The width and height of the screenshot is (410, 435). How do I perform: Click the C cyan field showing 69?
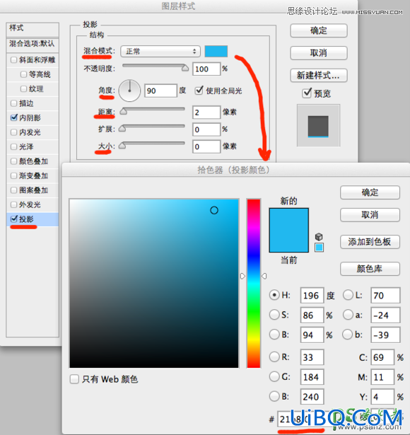[382, 357]
